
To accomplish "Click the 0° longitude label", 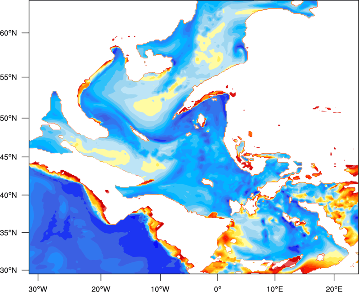I will (218, 289).
